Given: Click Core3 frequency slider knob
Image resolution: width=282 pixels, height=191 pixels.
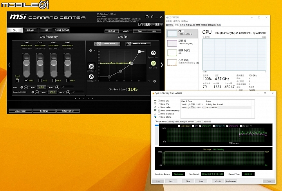Looking at the screenshot, I should pos(68,63).
